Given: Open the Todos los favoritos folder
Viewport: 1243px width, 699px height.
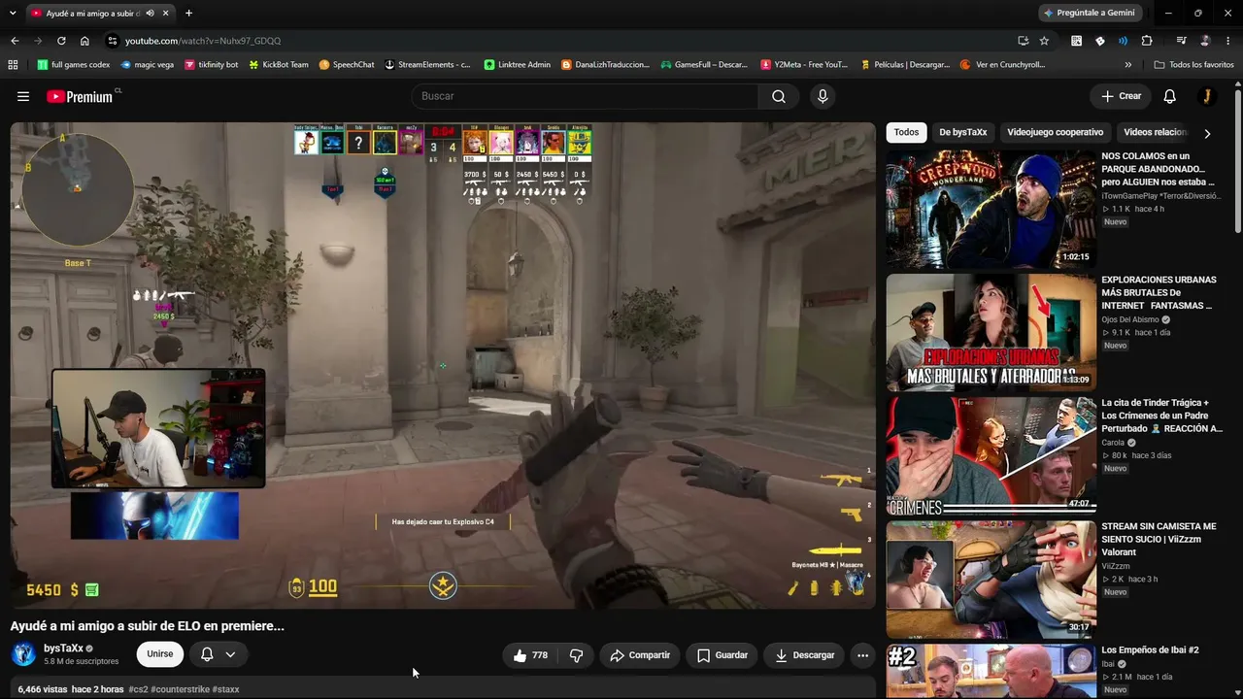Looking at the screenshot, I should pos(1193,65).
